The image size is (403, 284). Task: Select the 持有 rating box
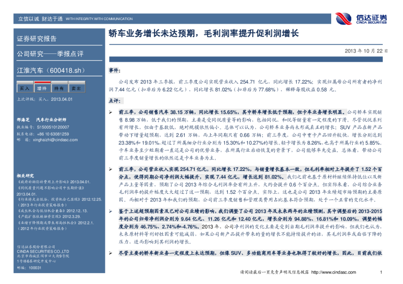59,88
